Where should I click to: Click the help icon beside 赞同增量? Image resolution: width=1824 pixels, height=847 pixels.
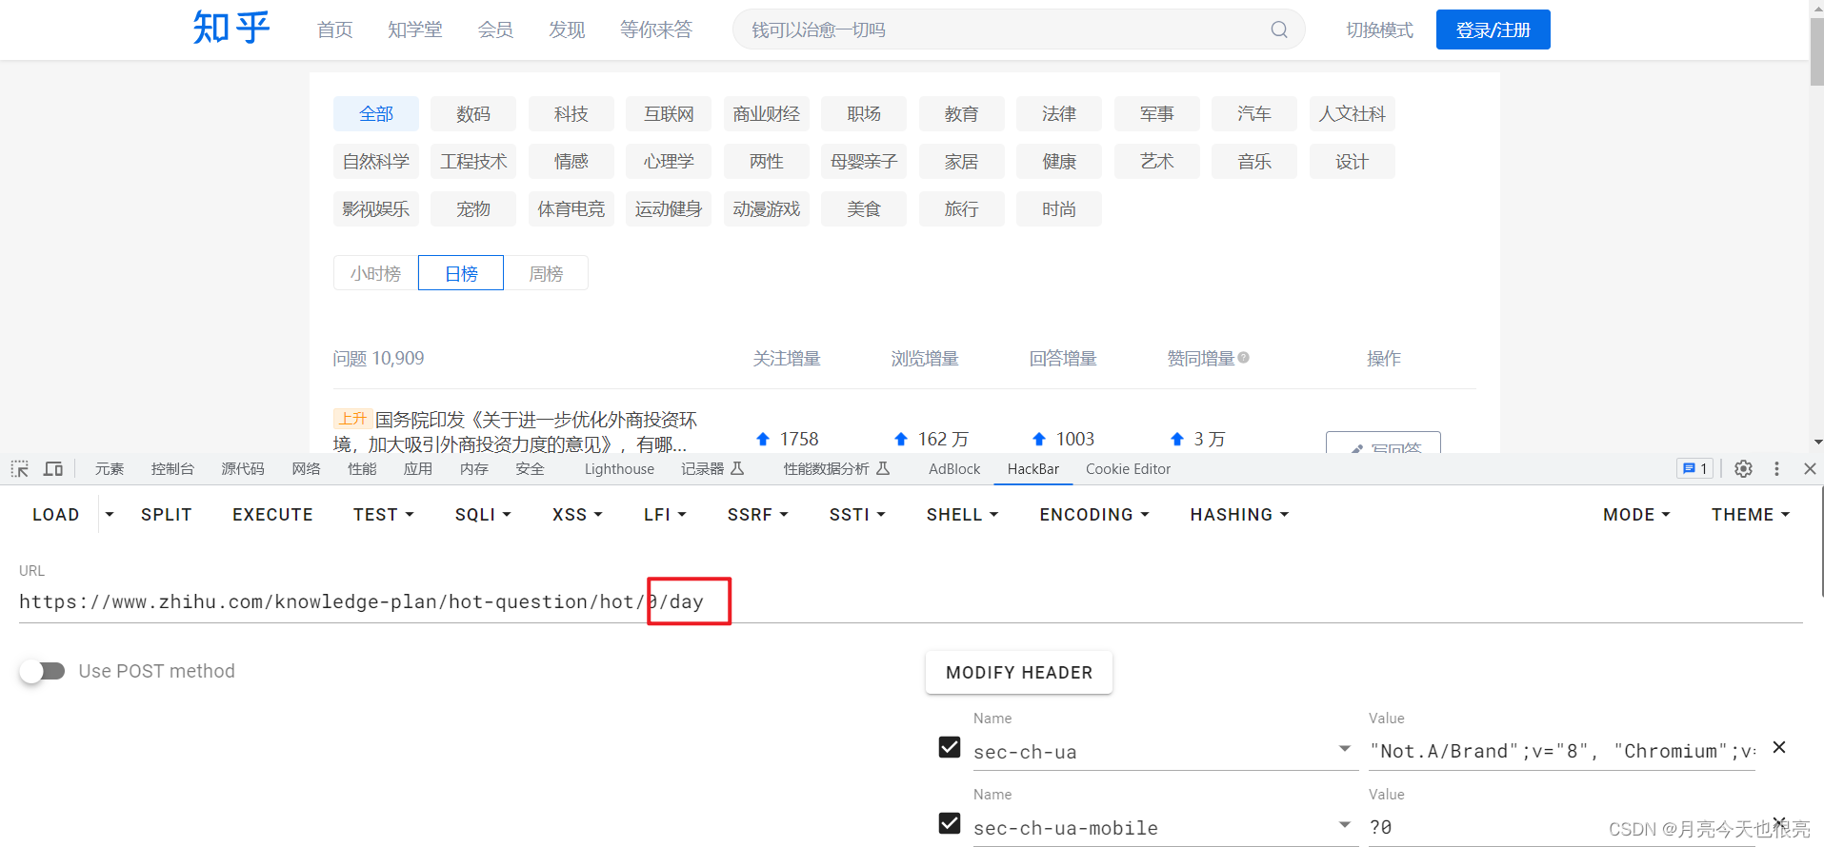click(1243, 358)
